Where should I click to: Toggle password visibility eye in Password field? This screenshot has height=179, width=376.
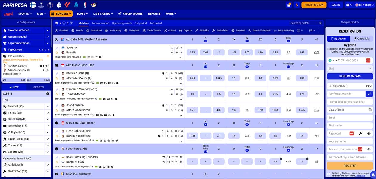369,133
